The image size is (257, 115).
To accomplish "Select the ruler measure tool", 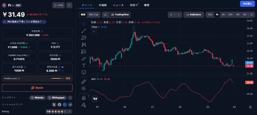I will click(84, 82).
